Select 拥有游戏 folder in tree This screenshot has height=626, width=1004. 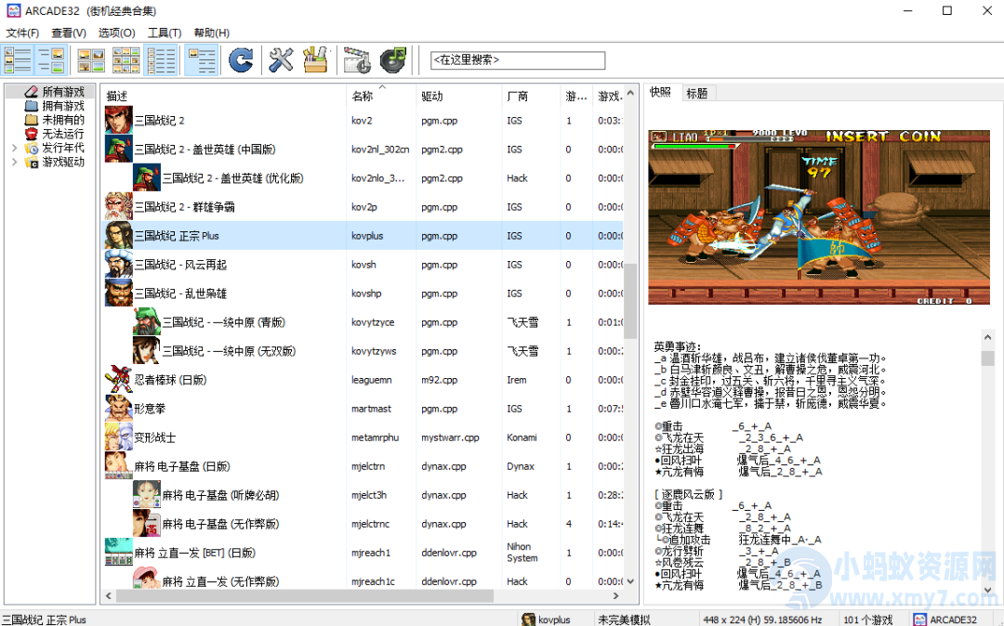pyautogui.click(x=63, y=106)
